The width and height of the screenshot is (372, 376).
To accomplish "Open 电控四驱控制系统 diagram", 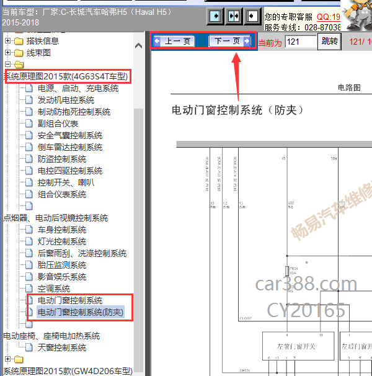I will 70,171.
